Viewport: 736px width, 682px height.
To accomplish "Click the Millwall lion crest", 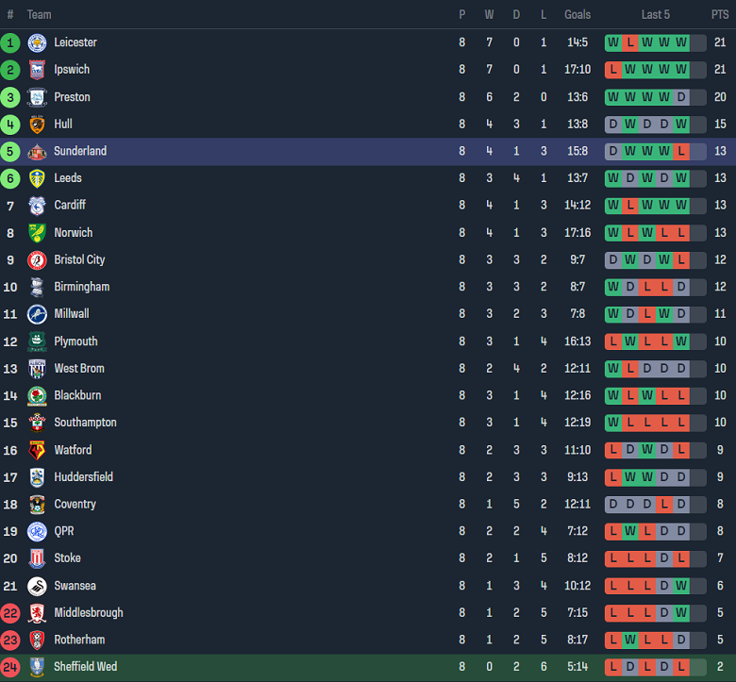I will [37, 314].
